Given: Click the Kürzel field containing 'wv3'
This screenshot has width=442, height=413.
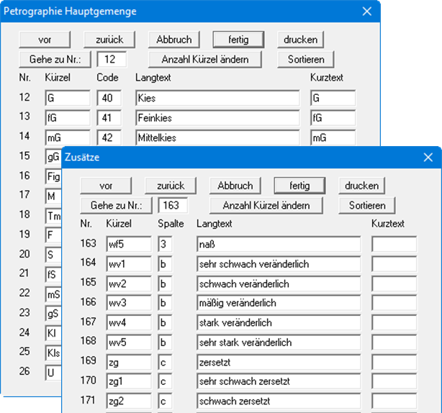Looking at the screenshot, I should [128, 303].
